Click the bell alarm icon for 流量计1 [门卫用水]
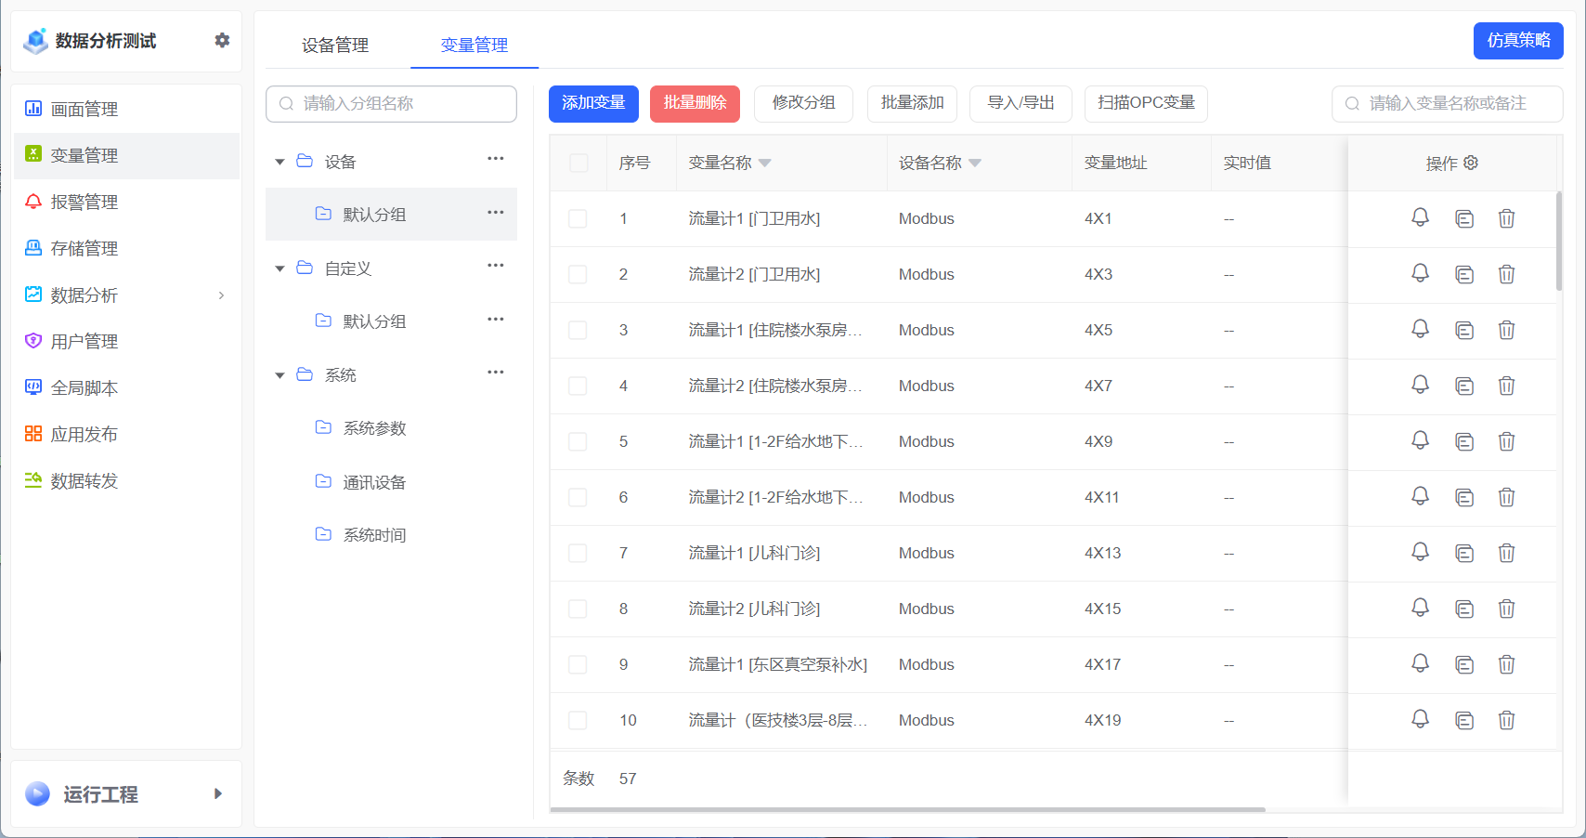Image resolution: width=1586 pixels, height=838 pixels. pyautogui.click(x=1420, y=218)
